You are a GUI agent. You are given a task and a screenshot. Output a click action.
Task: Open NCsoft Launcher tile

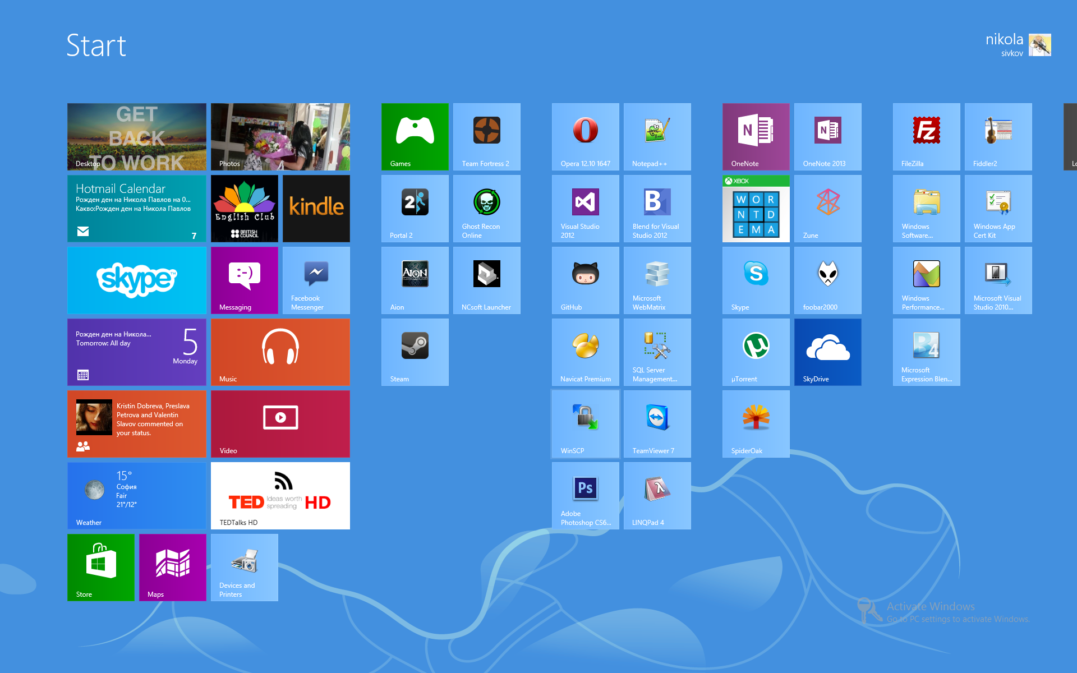click(x=487, y=280)
